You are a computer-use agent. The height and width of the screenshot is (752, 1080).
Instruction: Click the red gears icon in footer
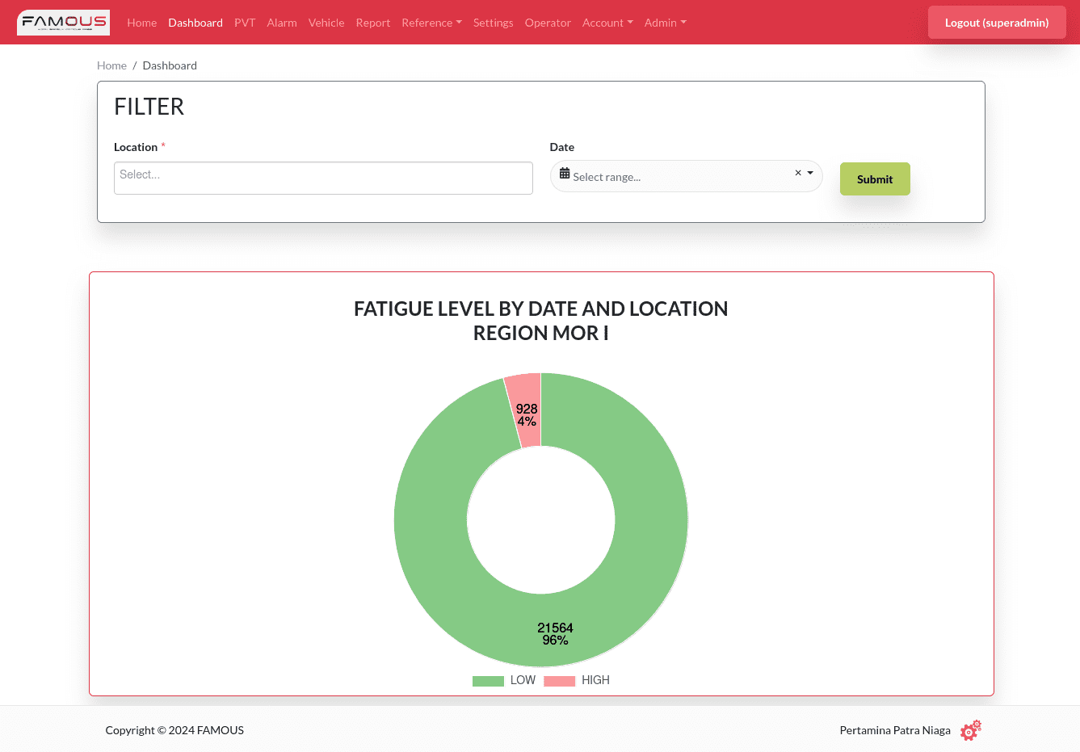(970, 730)
